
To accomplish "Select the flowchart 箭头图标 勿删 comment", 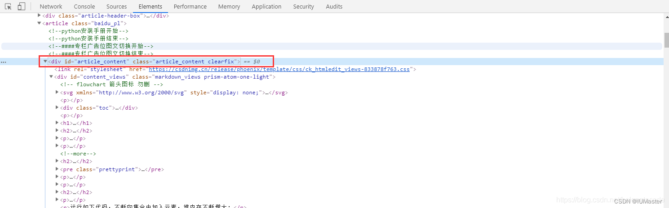I will click(111, 84).
